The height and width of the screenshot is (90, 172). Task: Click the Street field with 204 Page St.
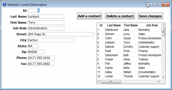pos(61,34)
